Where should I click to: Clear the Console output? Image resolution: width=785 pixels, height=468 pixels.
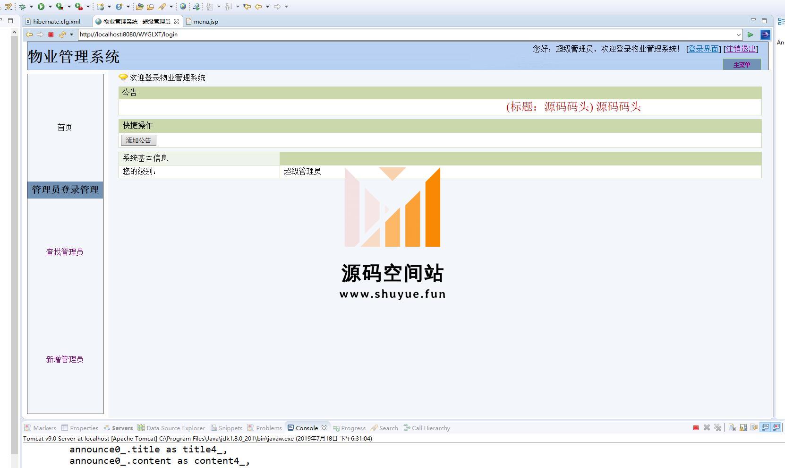click(x=732, y=427)
